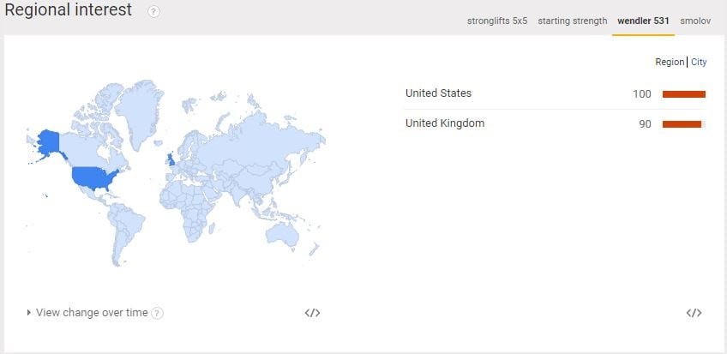Viewport: 727px width, 354px height.
Task: Click the help icon next to View change over time
Action: (157, 313)
